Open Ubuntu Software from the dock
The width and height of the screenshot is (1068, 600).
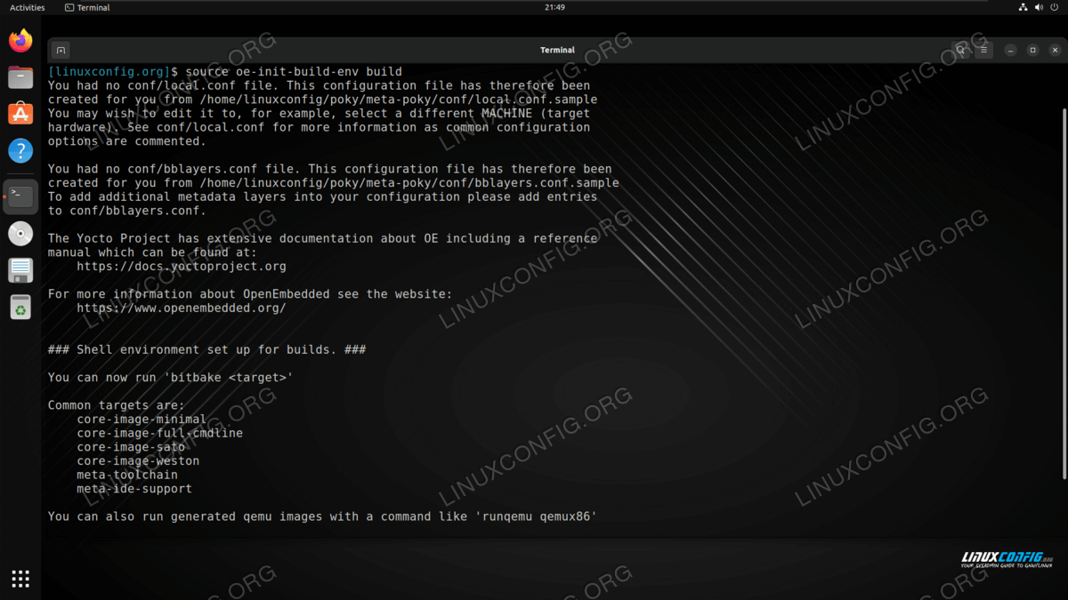(20, 114)
